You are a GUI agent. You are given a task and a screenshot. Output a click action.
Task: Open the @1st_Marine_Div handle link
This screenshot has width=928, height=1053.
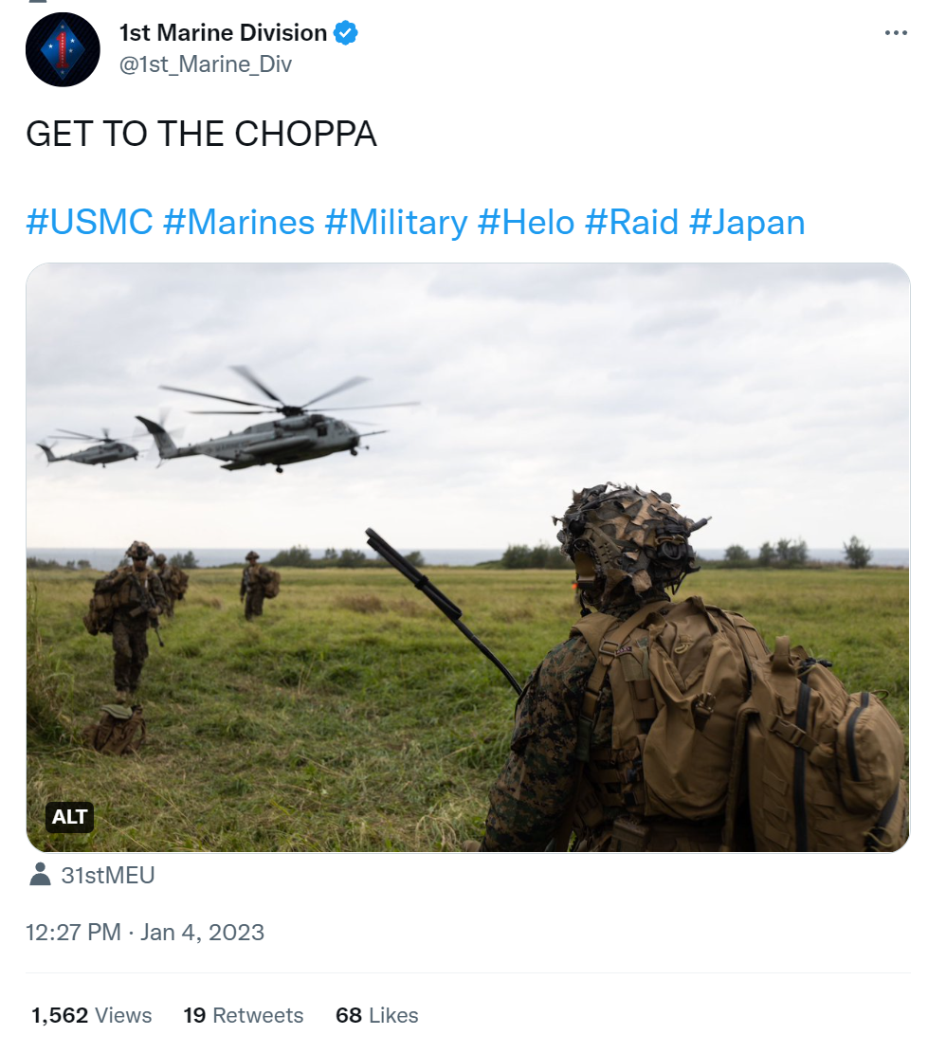click(206, 64)
